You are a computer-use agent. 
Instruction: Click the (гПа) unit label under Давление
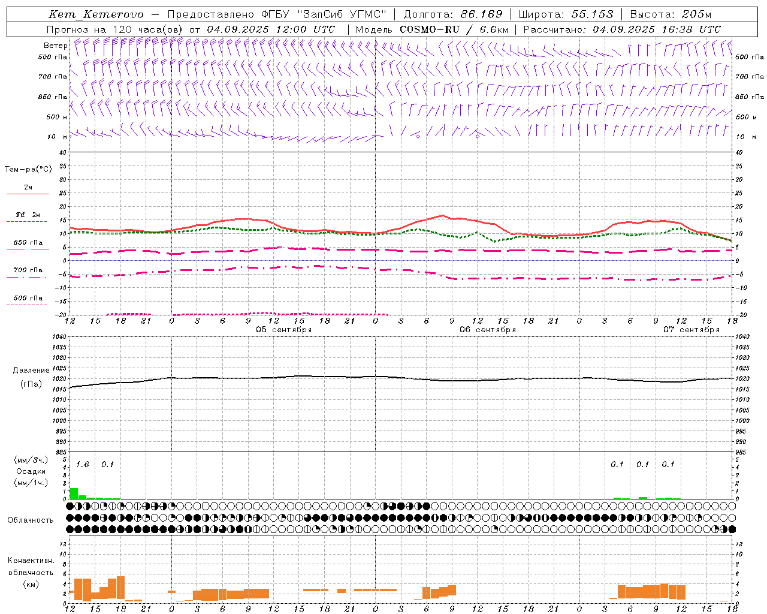point(31,384)
